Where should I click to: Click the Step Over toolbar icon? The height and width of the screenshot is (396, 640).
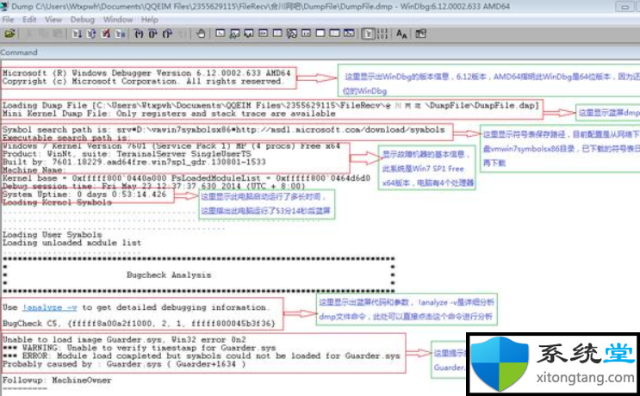point(153,34)
